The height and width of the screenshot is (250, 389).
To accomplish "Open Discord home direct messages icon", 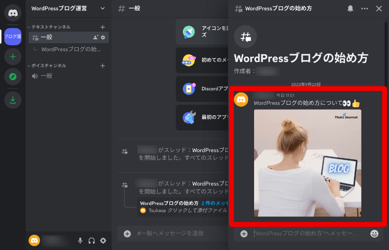I will 13,13.
